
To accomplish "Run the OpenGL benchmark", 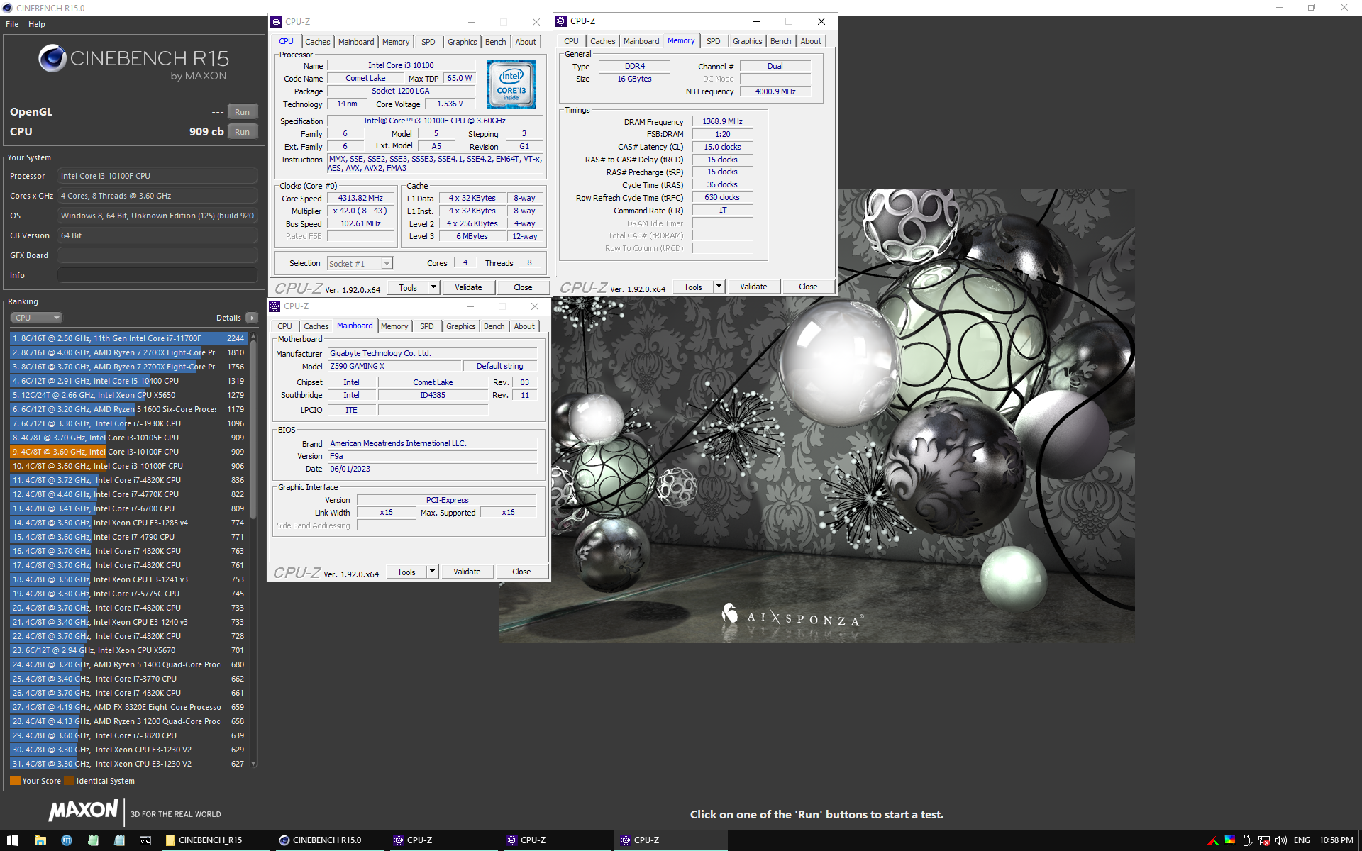I will 242,112.
